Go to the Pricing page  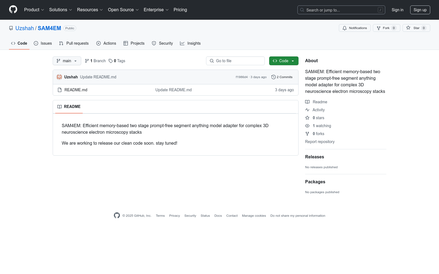(180, 10)
